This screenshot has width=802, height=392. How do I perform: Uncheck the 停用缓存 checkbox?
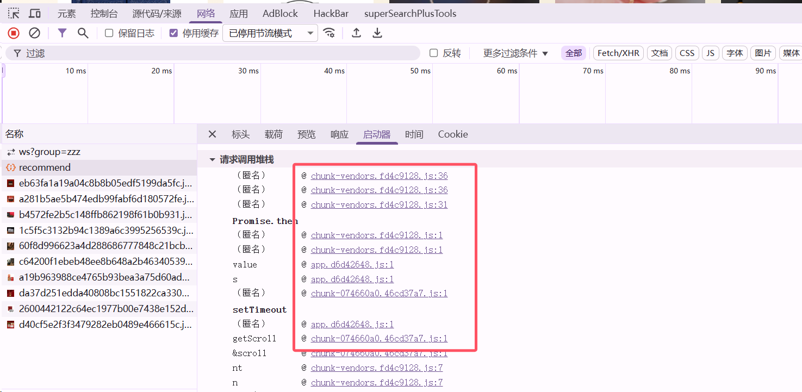pos(173,33)
